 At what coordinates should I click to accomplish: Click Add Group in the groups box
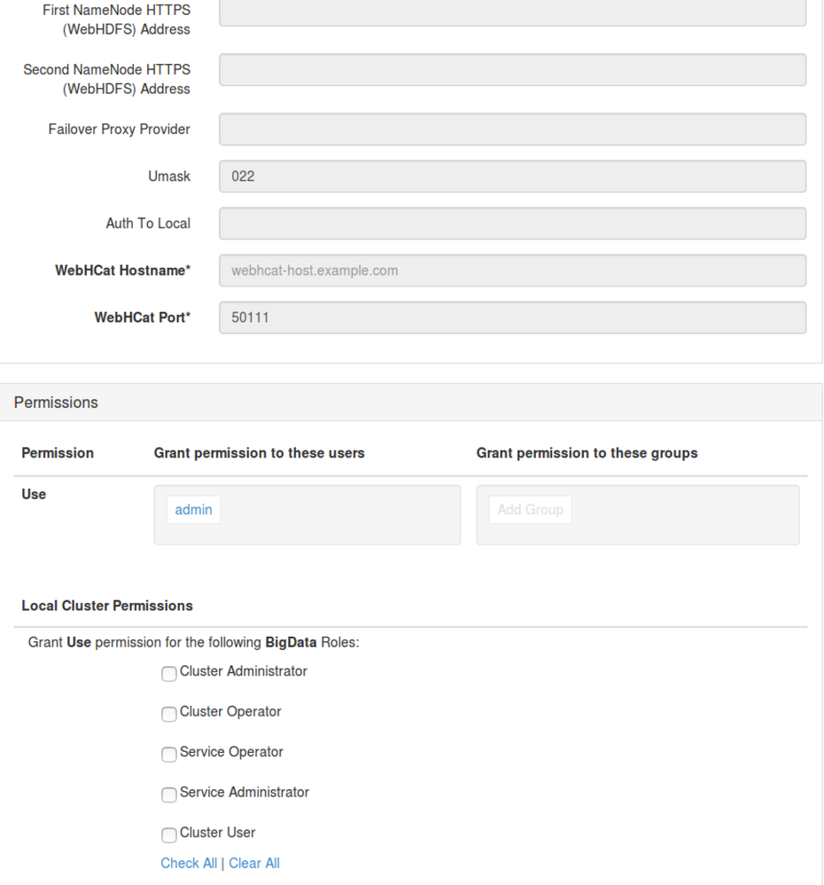pyautogui.click(x=530, y=510)
